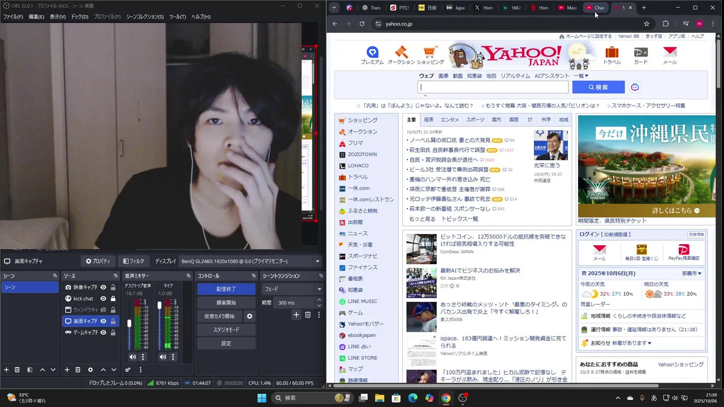This screenshot has width=724, height=407.
Task: Select the スポーツ news tab on Yahoo
Action: point(475,120)
